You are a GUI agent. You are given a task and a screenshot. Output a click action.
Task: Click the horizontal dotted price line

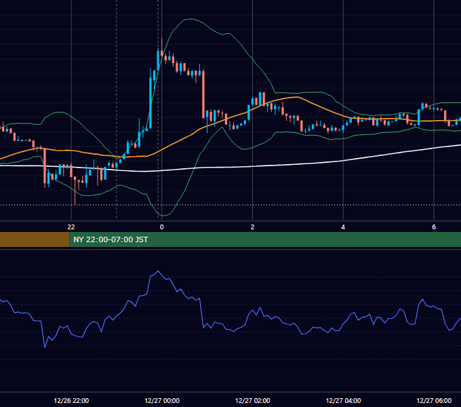230,205
